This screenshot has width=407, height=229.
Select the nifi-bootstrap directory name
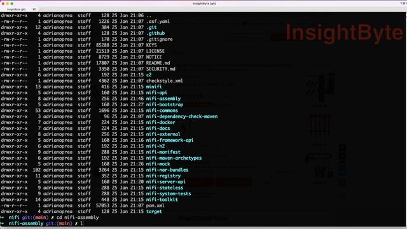click(x=164, y=104)
